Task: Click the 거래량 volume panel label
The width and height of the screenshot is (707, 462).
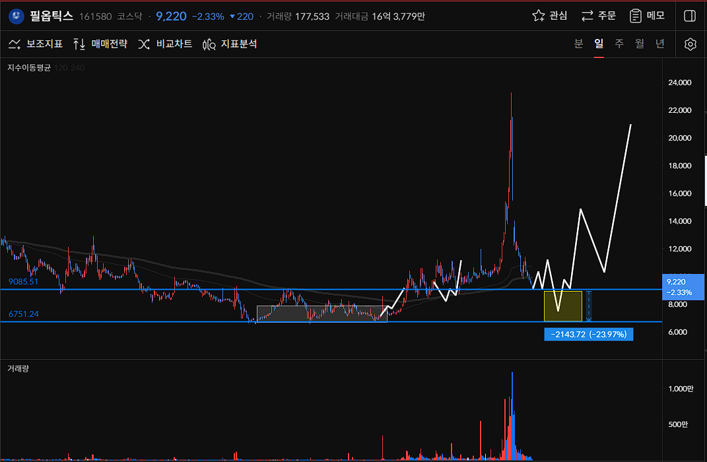Action: (x=18, y=368)
